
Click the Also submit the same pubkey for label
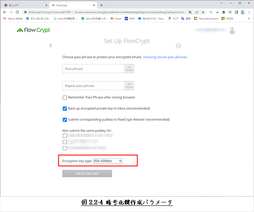(x=87, y=131)
